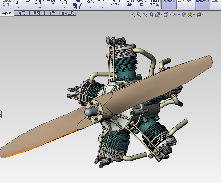
Task: Click the Hide/Show Items glasses icon
Action: pos(175,14)
